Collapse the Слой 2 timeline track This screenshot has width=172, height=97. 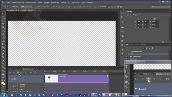point(10,79)
